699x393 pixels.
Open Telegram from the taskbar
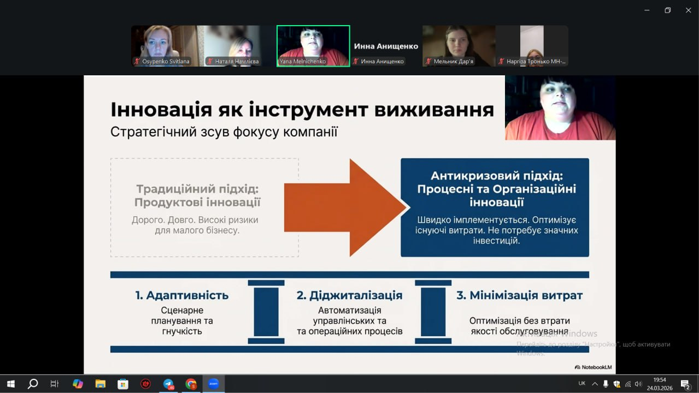[x=168, y=384]
